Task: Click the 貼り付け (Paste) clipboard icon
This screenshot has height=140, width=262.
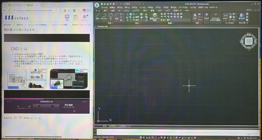Action: click(241, 17)
